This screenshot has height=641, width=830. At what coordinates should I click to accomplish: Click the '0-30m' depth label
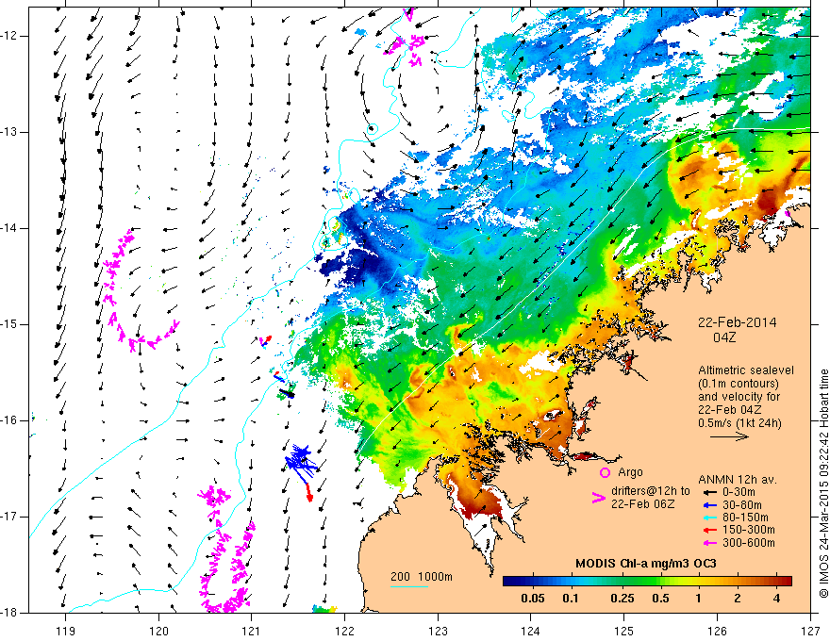tap(739, 492)
